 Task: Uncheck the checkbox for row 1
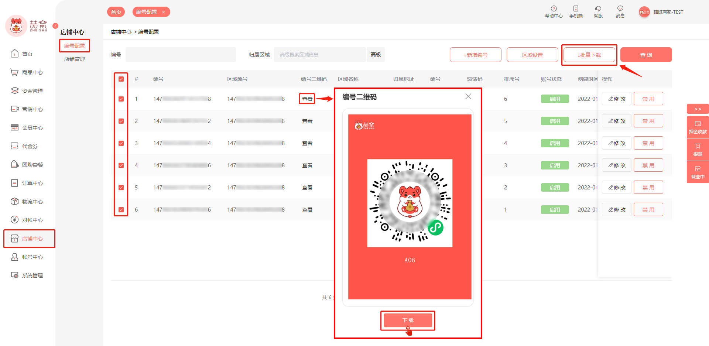coord(121,99)
